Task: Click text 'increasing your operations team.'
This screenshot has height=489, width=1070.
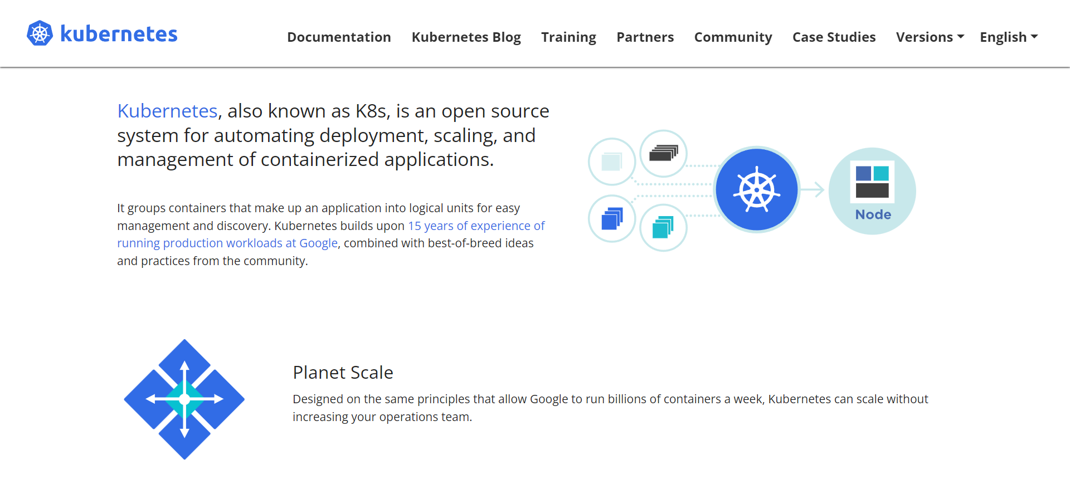Action: 382,417
